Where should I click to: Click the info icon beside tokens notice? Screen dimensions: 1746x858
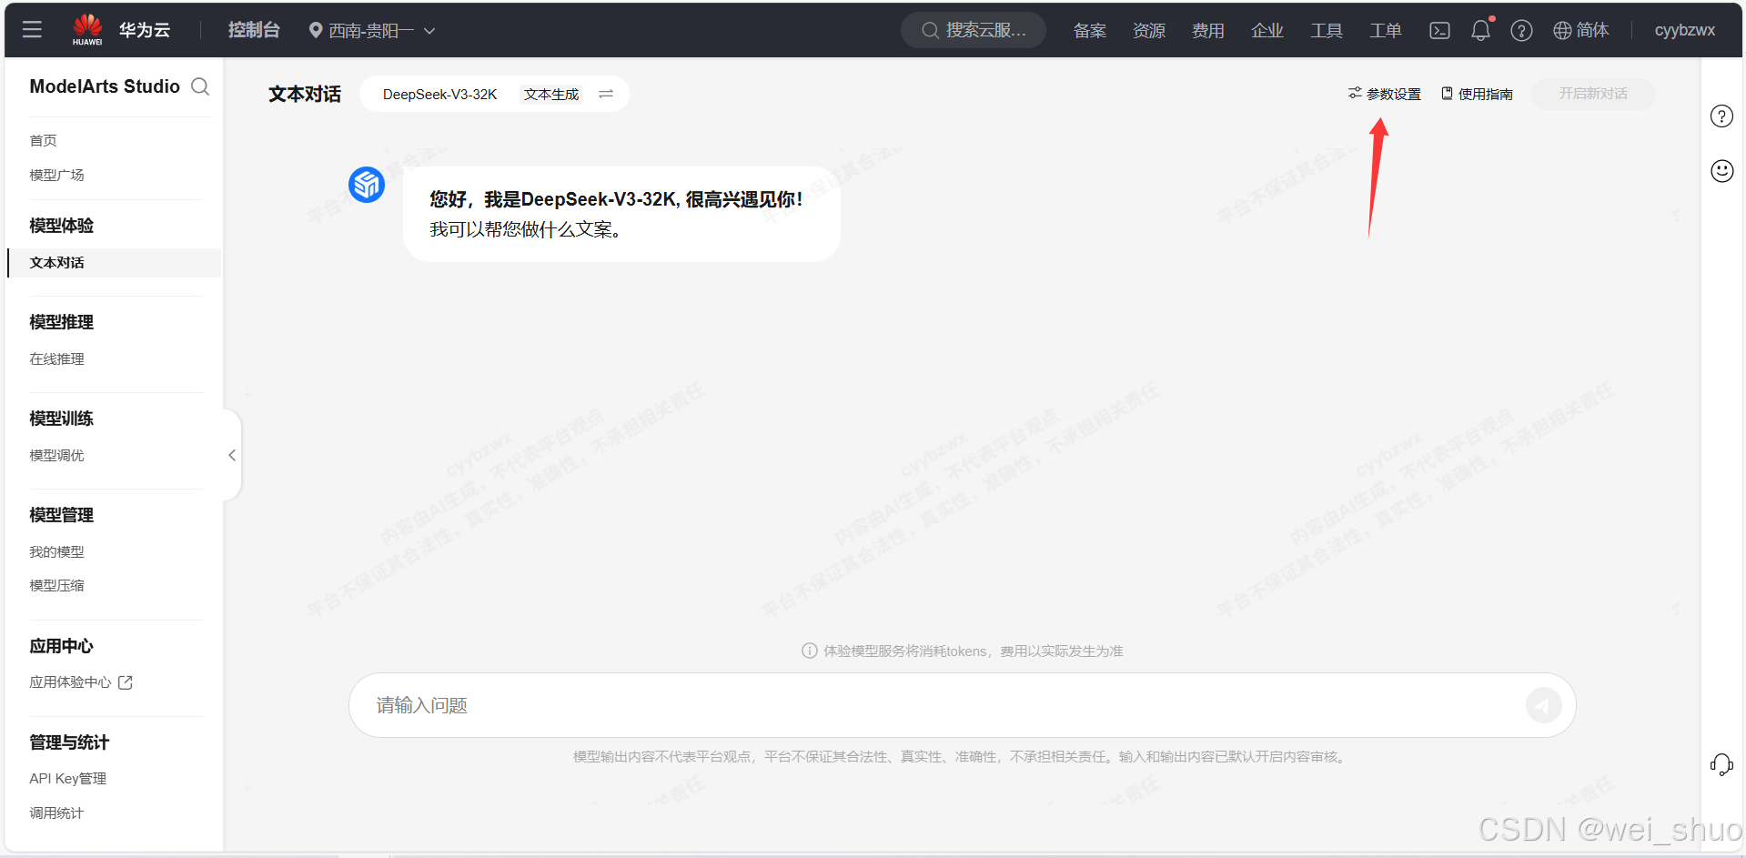pos(809,651)
